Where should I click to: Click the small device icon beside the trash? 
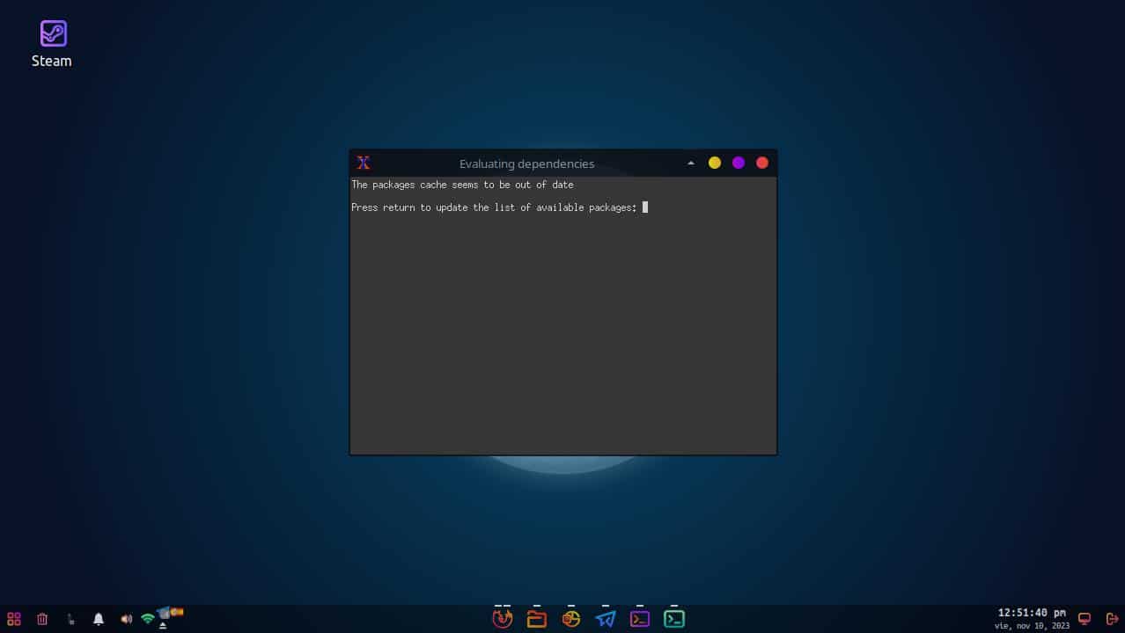70,619
